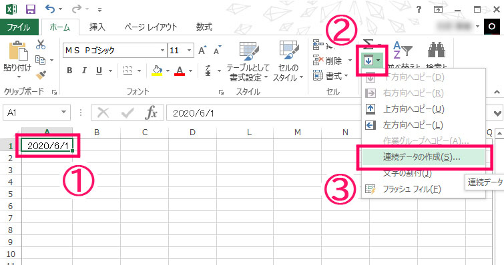Select column D header
Viewport: 504px width, 265px height.
(192, 132)
